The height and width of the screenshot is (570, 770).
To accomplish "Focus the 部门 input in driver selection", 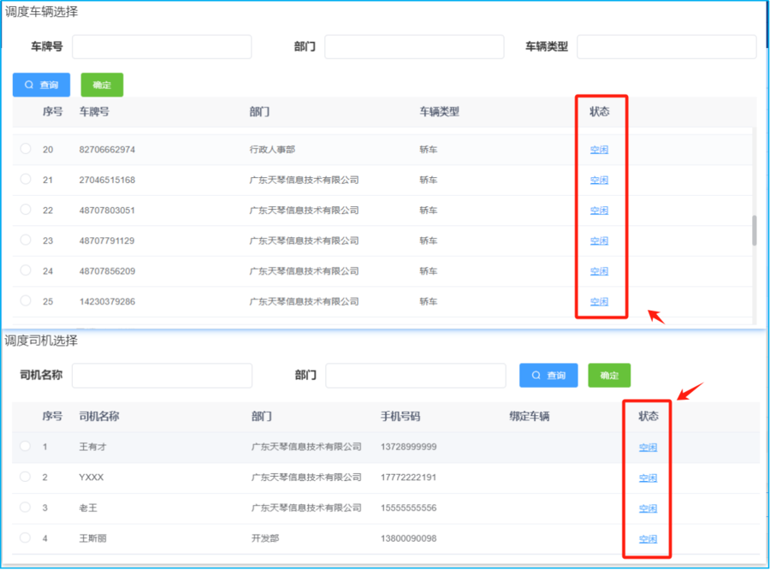I will 416,376.
